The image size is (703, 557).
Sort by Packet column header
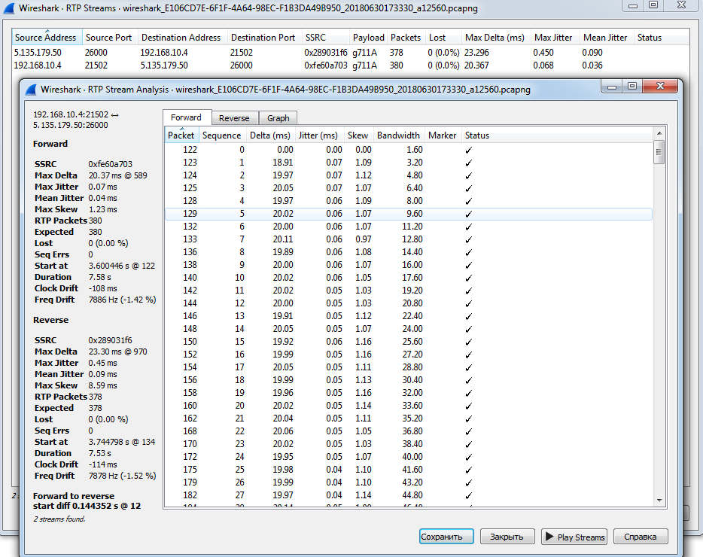[x=181, y=135]
